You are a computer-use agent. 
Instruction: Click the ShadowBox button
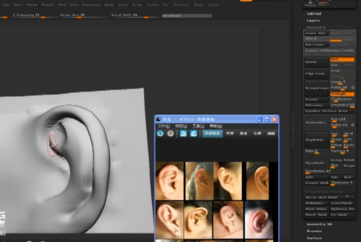pyautogui.click(x=317, y=123)
